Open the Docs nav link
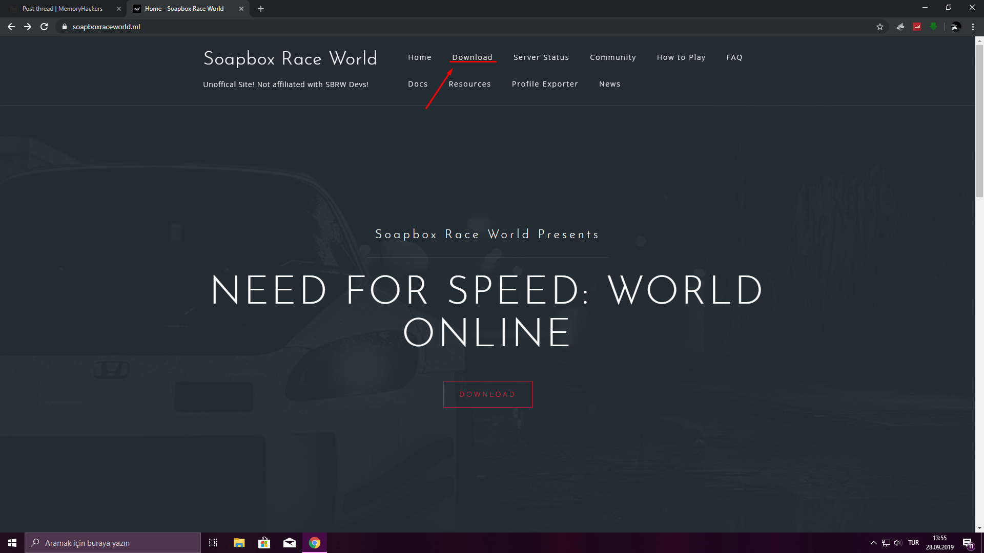 coord(418,84)
